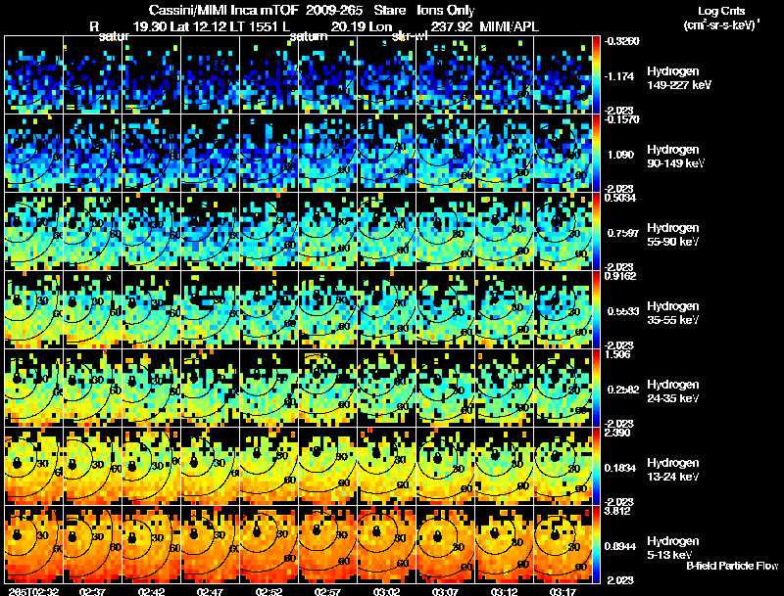Click the Saturn marker in 5-13 keV 02:52 panel
This screenshot has width=784, height=596.
coord(257,531)
